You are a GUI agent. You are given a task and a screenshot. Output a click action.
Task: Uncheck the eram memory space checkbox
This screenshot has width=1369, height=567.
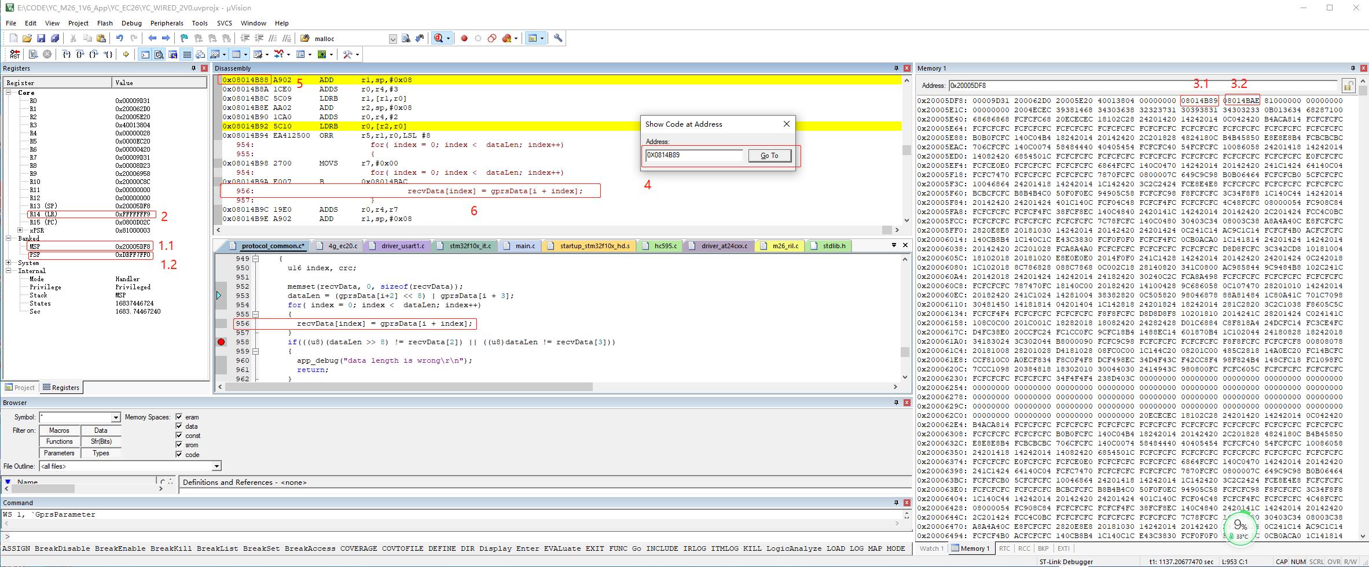[179, 417]
